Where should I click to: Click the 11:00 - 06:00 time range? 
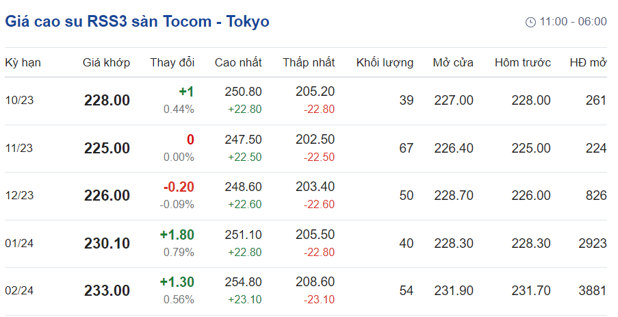573,22
